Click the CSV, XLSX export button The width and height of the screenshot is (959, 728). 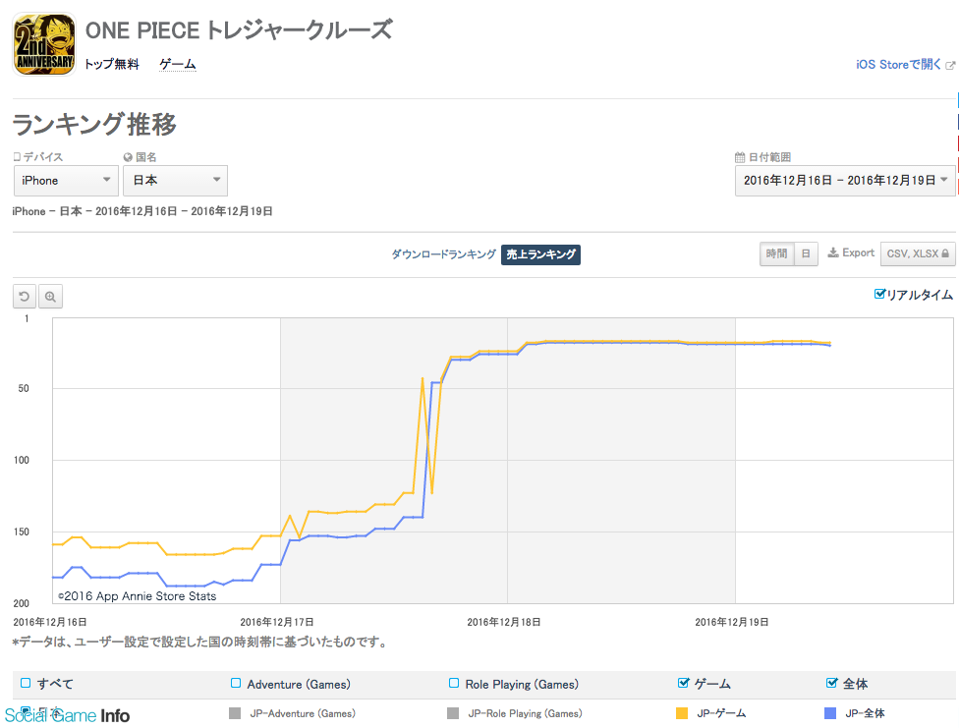(918, 253)
